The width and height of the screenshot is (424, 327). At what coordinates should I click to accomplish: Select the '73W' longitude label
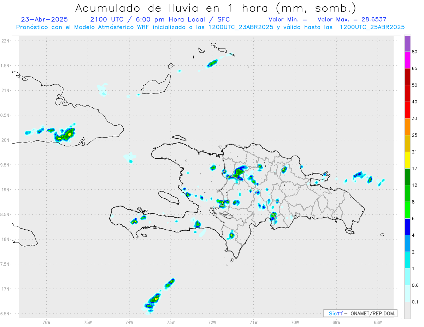click(x=171, y=322)
